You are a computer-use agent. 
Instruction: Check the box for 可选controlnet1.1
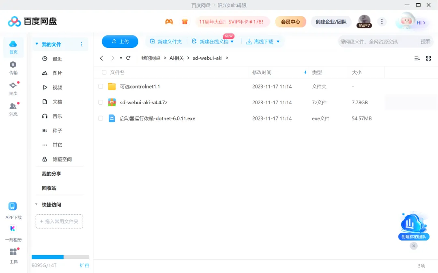click(x=101, y=87)
